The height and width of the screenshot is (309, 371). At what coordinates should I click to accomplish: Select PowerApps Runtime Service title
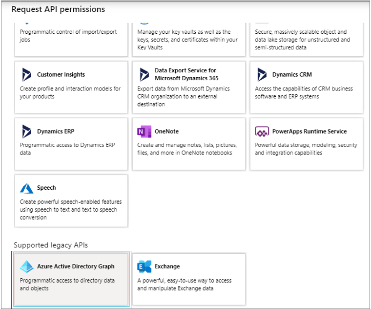[309, 132]
